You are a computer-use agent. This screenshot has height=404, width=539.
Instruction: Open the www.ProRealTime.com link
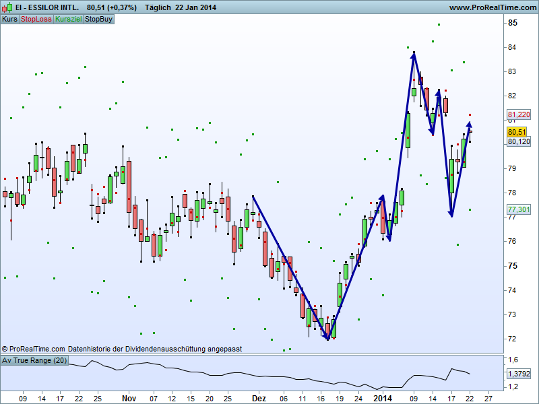493,7
